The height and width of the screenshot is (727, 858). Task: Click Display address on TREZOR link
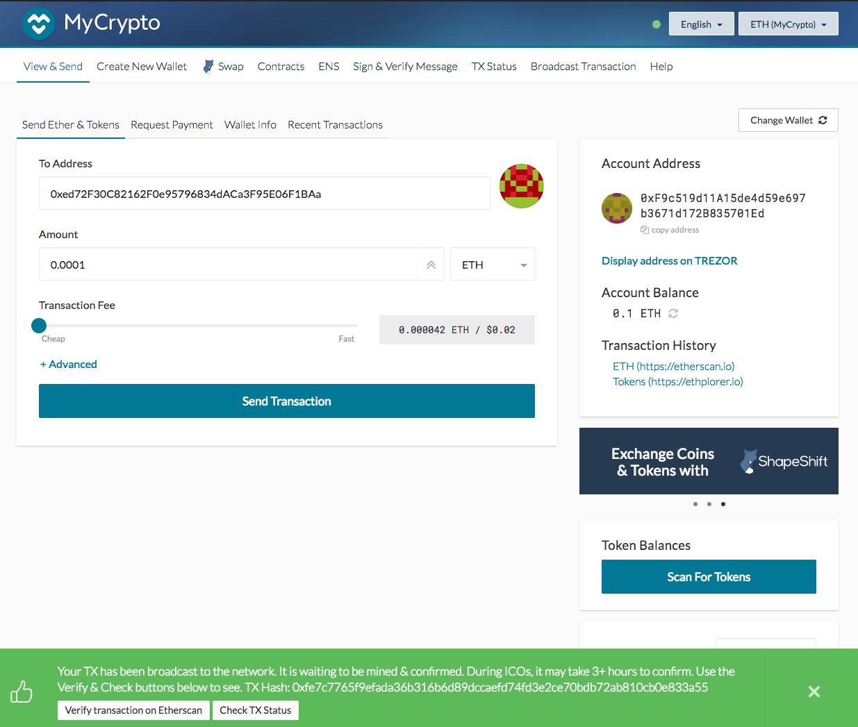[x=670, y=261]
